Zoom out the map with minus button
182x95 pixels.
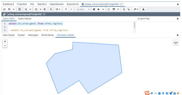(5, 45)
